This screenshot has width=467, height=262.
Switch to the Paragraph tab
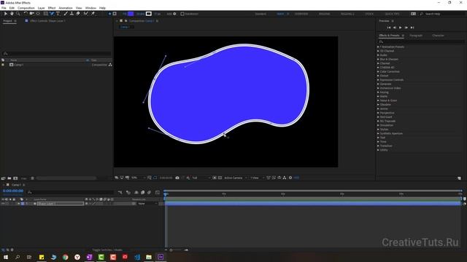click(x=416, y=36)
